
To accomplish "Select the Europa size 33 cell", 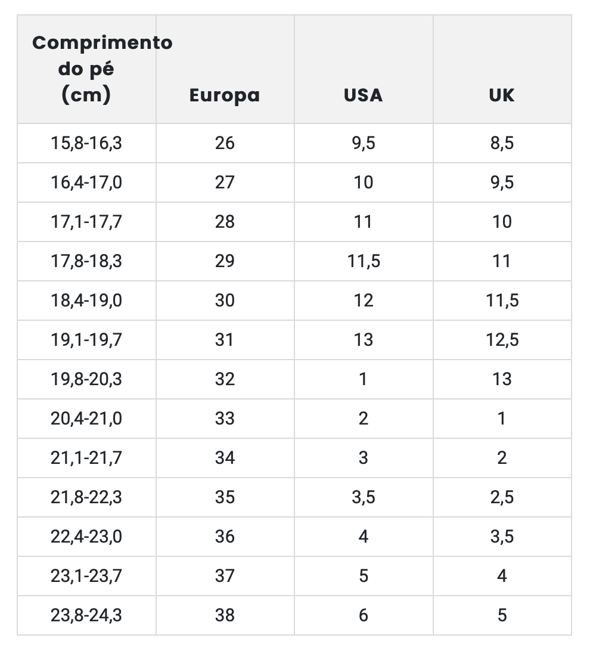I will click(x=225, y=419).
